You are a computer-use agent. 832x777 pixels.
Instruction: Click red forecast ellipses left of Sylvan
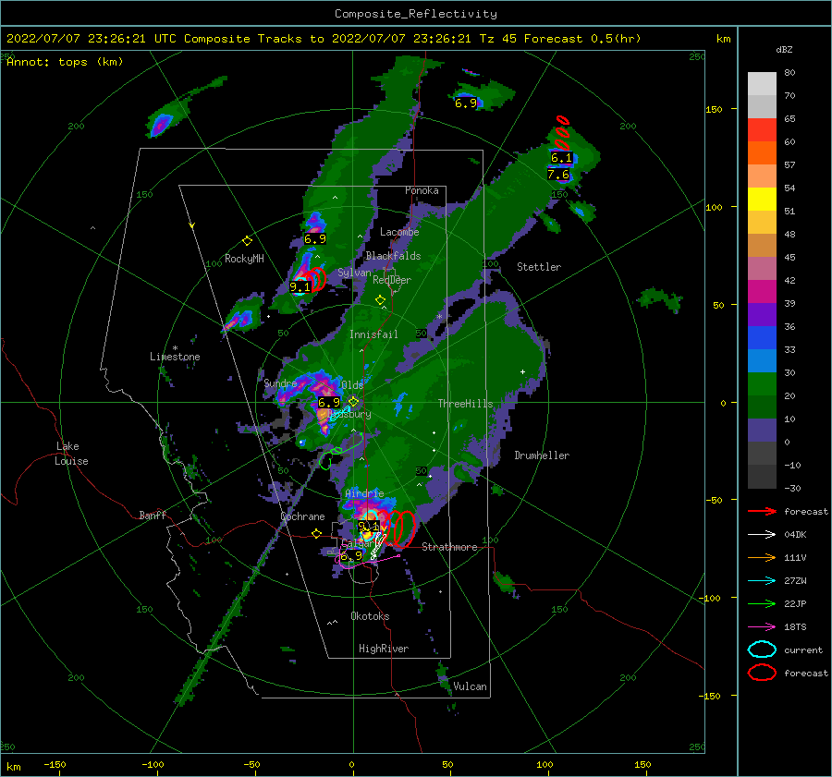point(317,280)
